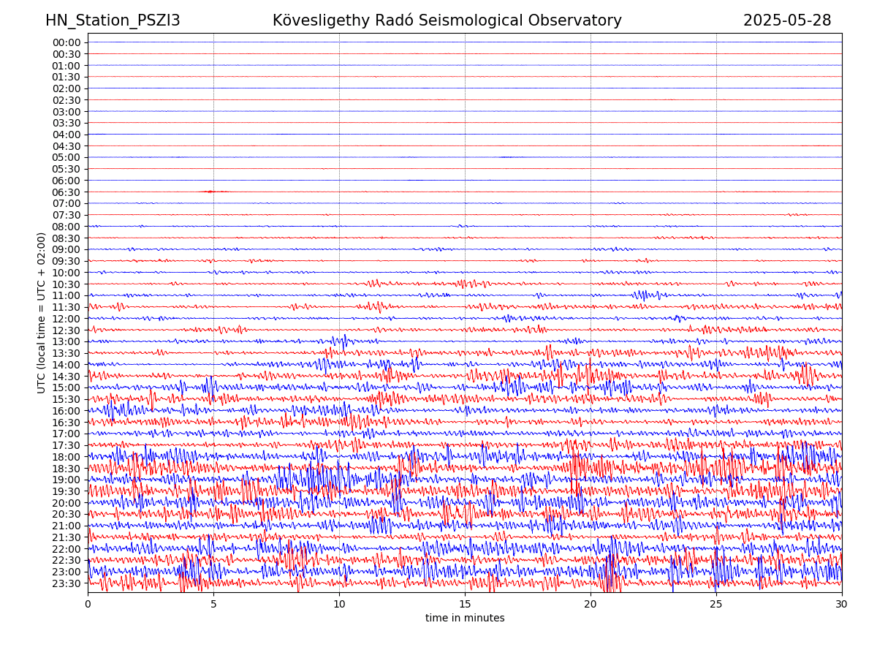Select the 00:00 trace row label
This screenshot has width=877, height=658.
click(x=67, y=42)
